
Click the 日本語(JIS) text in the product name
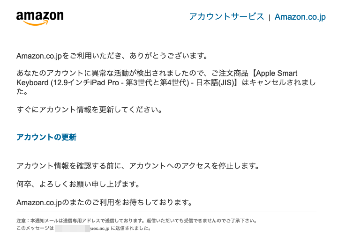[215, 82]
